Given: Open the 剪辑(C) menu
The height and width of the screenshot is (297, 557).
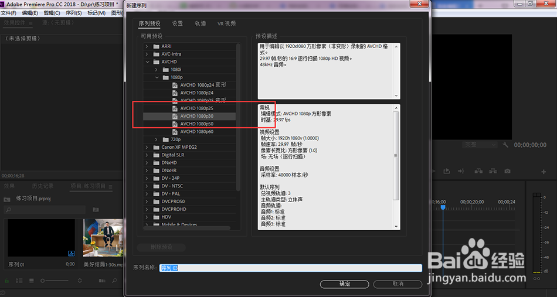Looking at the screenshot, I should (x=52, y=13).
